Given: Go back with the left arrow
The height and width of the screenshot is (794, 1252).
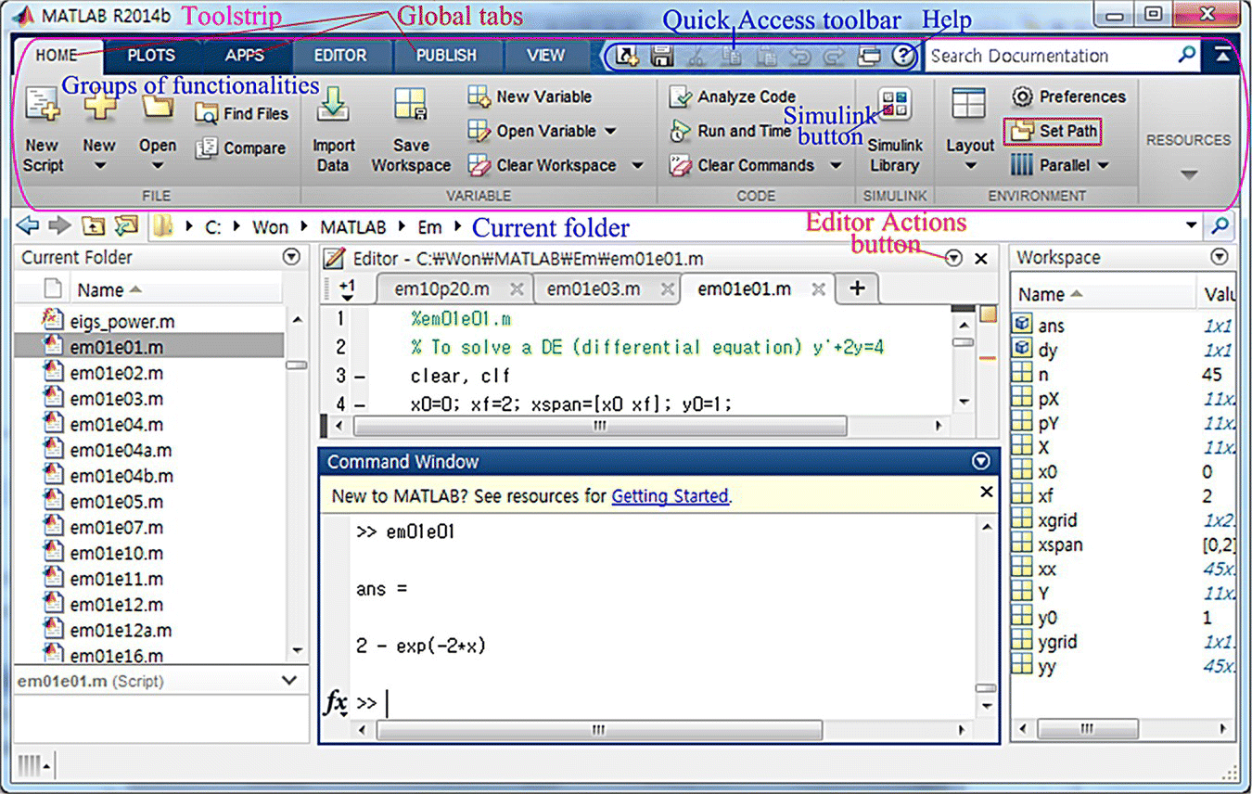Looking at the screenshot, I should (x=28, y=225).
